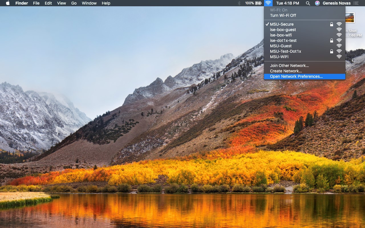Click the signal strength icon beside ise-box-guest
The width and height of the screenshot is (365, 228).
(x=339, y=30)
